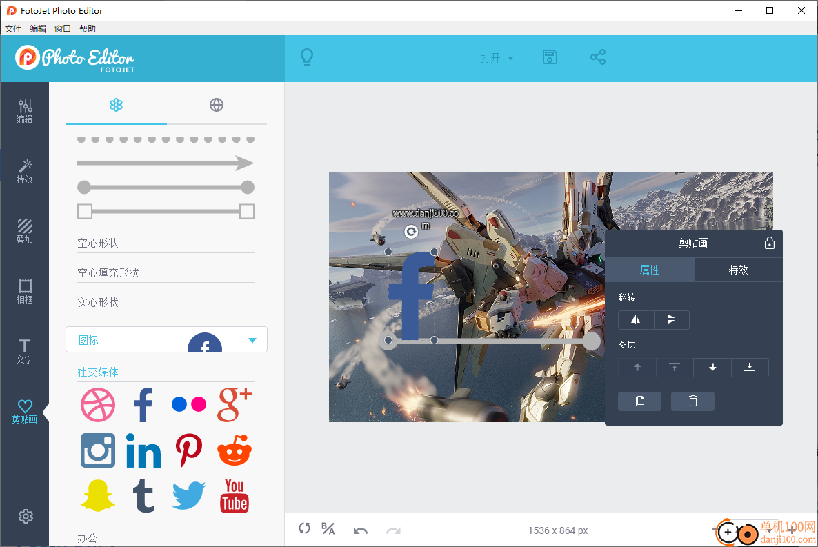The width and height of the screenshot is (818, 547).
Task: Open the 文件 menu
Action: coord(13,29)
